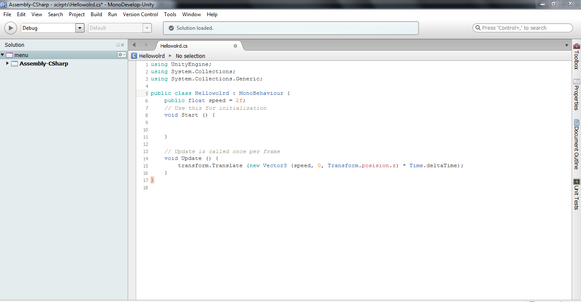Open the Debug configuration dropdown
The height and width of the screenshot is (302, 581).
pos(80,28)
